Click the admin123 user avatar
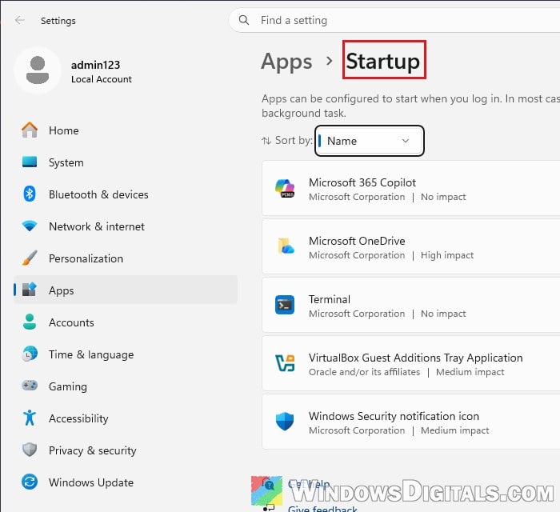The width and height of the screenshot is (560, 512). click(38, 70)
